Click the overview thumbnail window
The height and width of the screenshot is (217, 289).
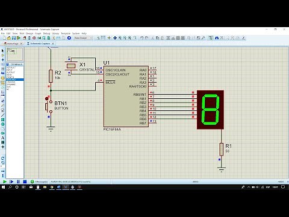15,54
